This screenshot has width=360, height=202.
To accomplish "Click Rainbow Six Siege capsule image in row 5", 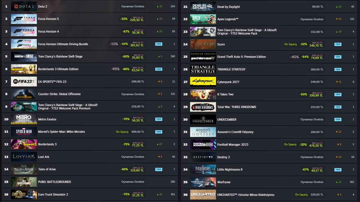I will pyautogui.click(x=24, y=56).
